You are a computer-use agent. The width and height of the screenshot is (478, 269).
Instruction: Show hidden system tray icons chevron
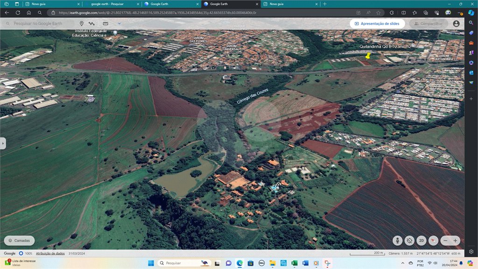coord(403,263)
